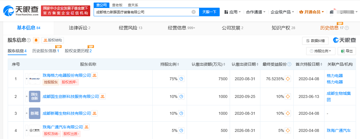Open the 股权变更历程 sub-tab

pyautogui.click(x=78, y=51)
